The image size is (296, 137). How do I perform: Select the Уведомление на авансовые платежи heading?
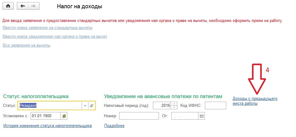(163, 97)
